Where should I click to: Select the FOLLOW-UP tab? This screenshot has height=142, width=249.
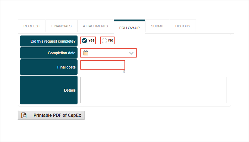(129, 28)
